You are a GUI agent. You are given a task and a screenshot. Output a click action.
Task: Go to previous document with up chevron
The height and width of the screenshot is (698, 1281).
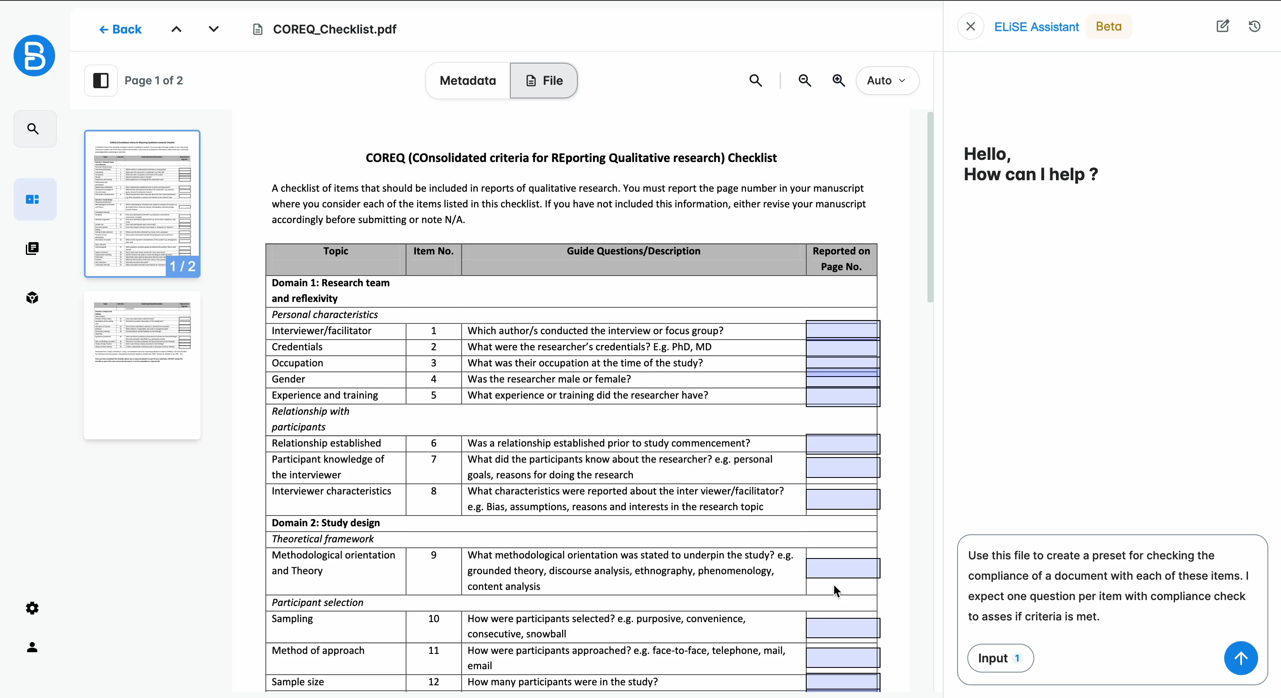point(176,29)
